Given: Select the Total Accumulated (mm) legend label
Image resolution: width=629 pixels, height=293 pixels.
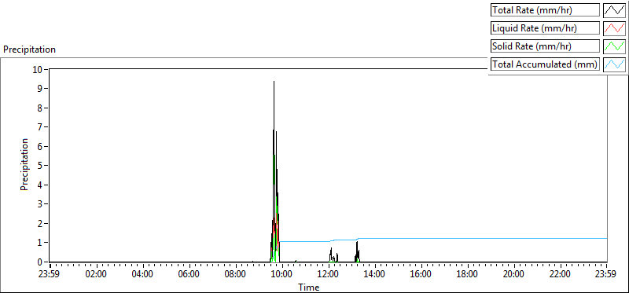Looking at the screenshot, I should click(545, 64).
